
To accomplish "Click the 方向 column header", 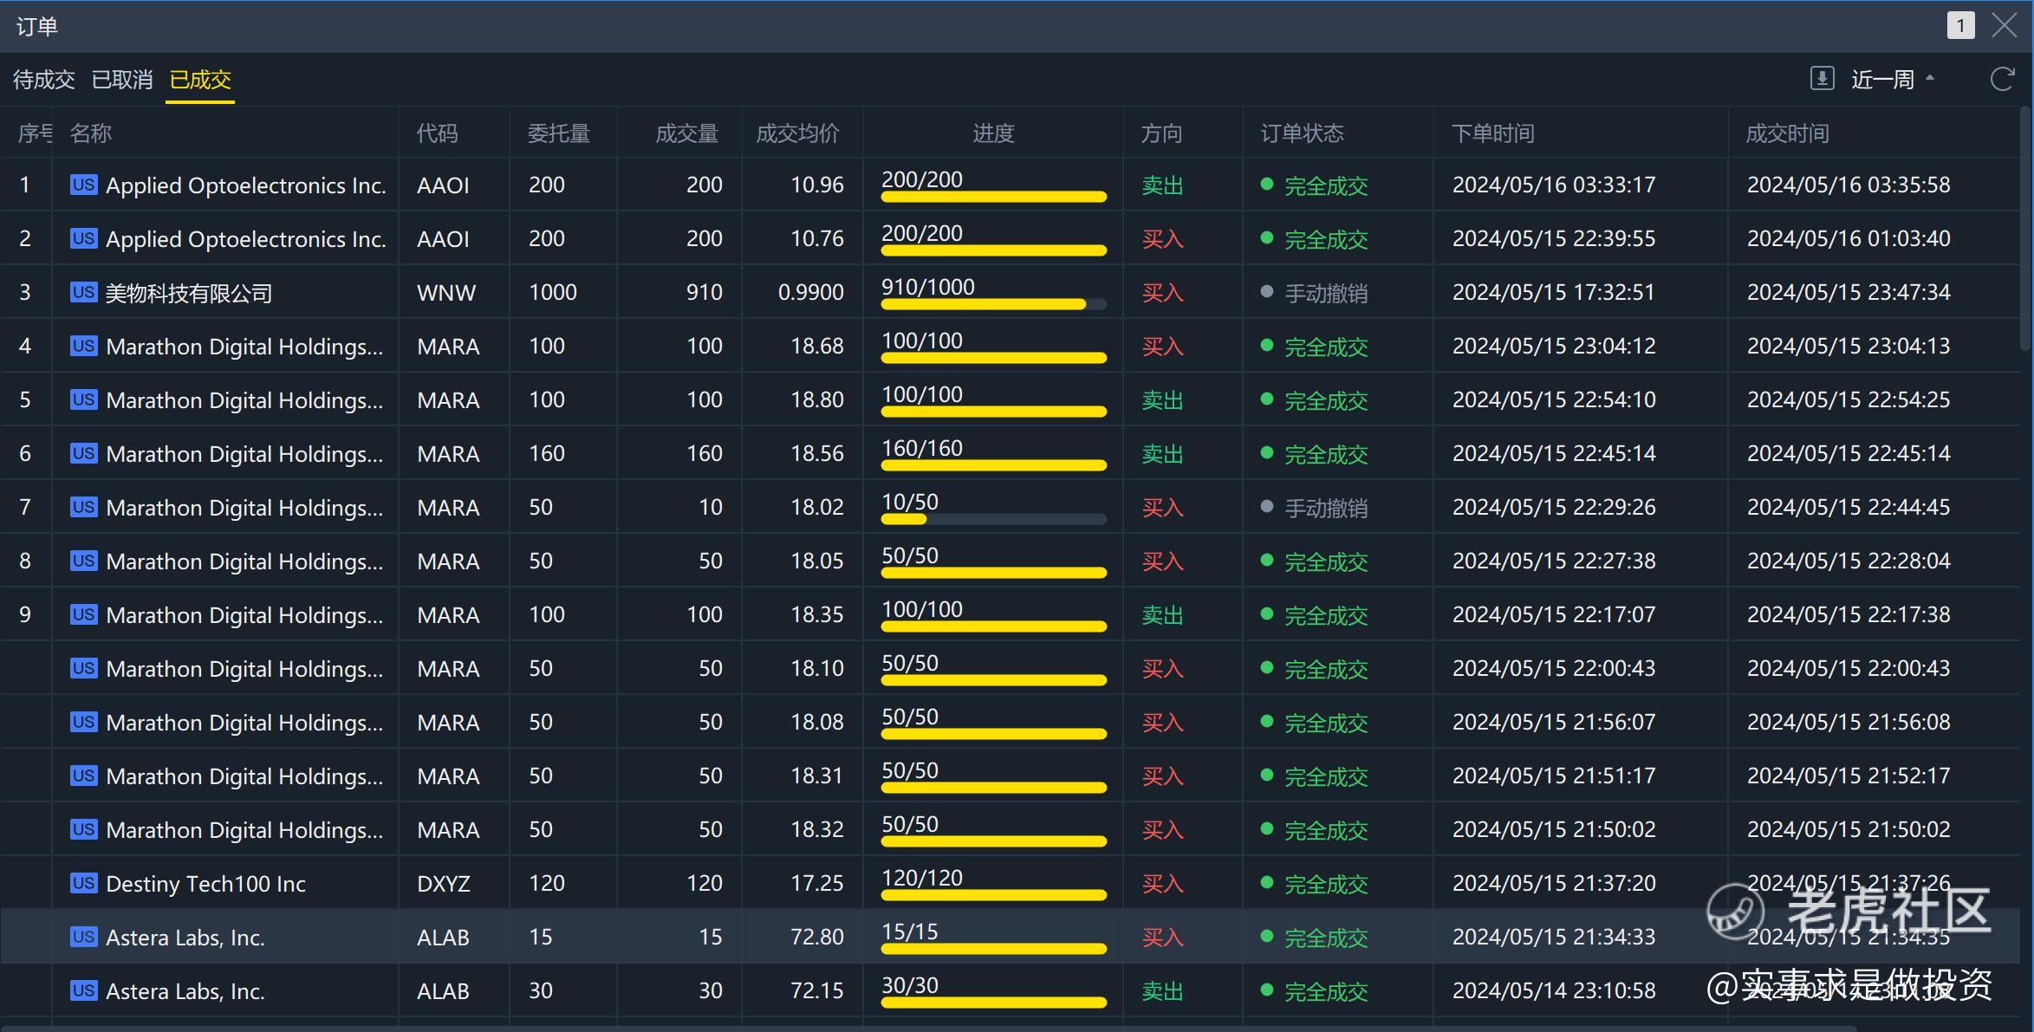I will 1161,133.
